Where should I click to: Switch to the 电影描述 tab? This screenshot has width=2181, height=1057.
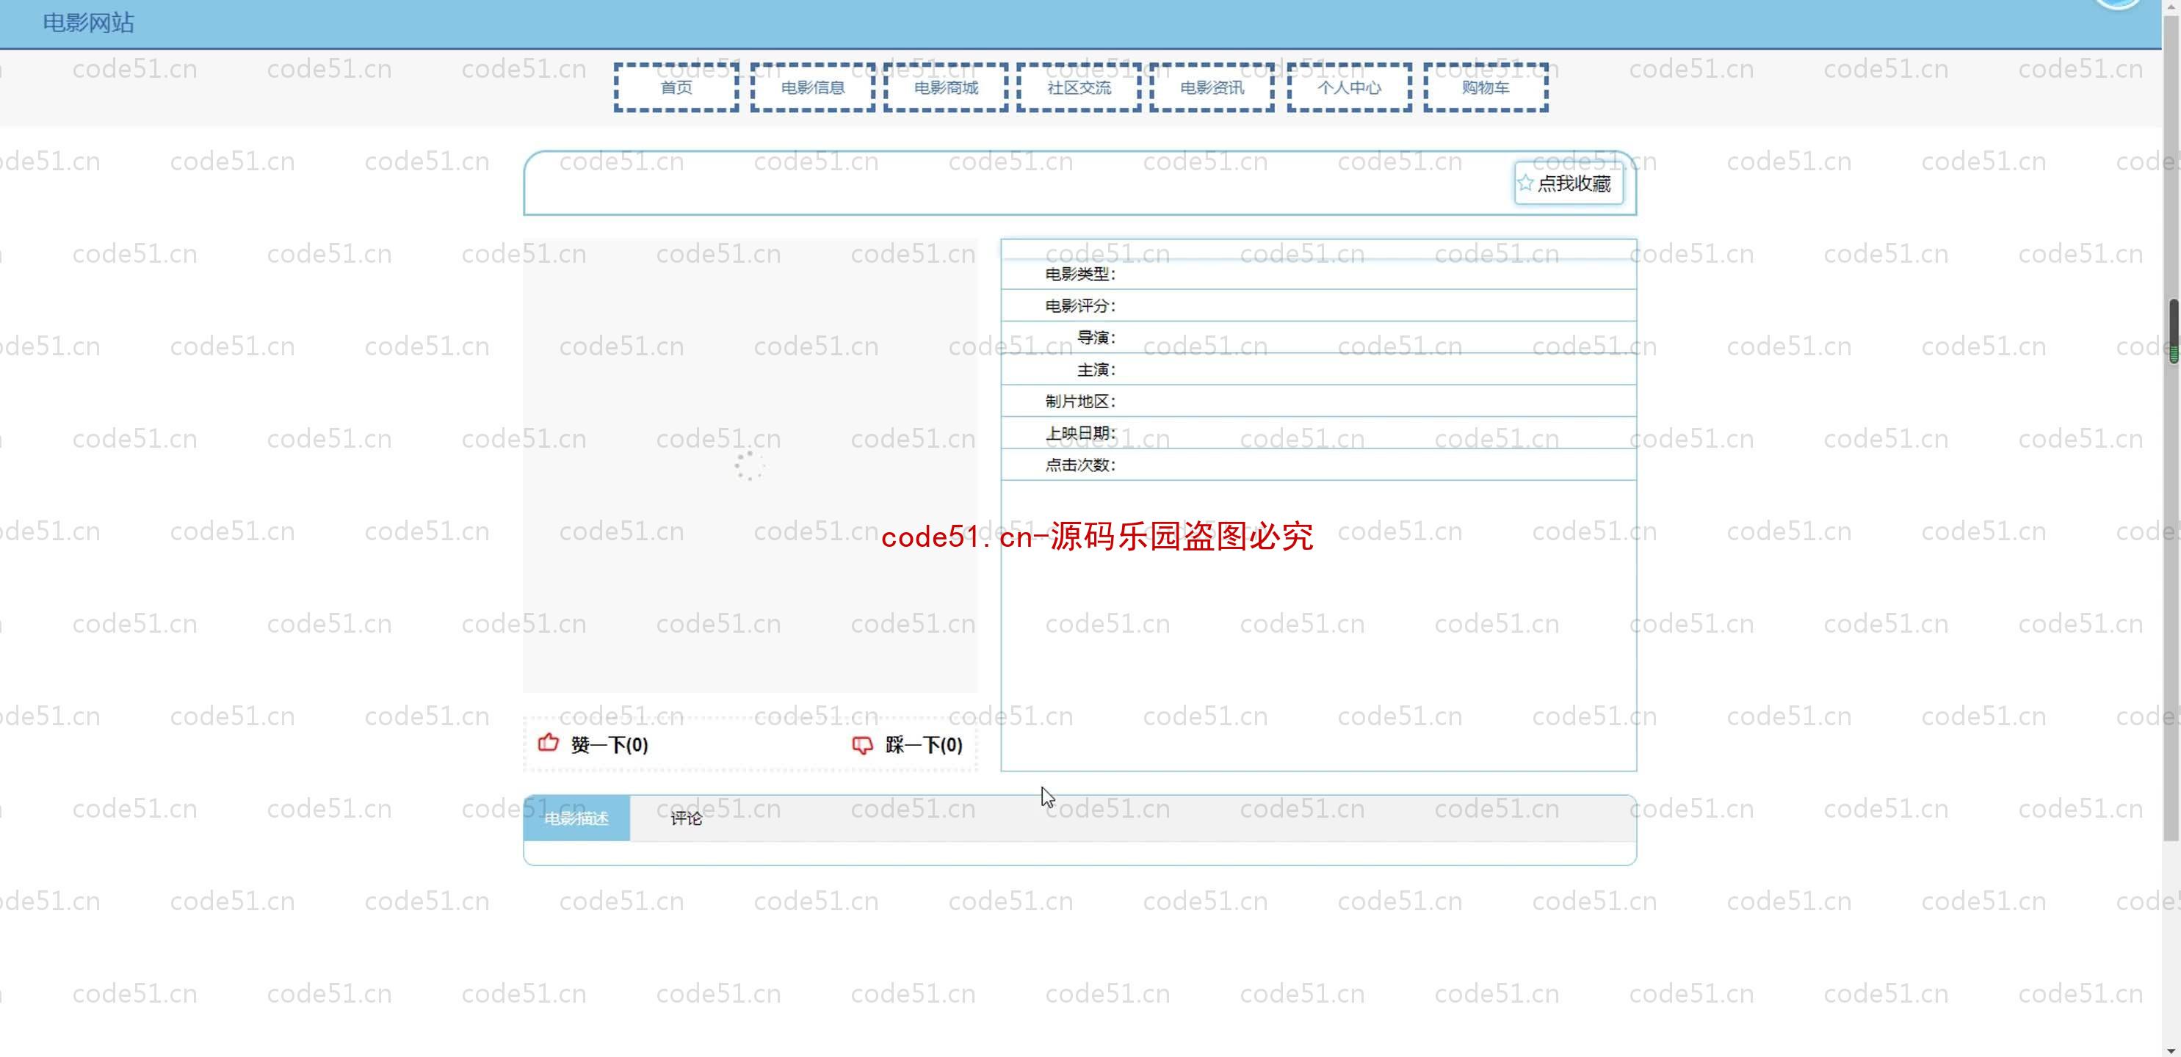tap(576, 818)
